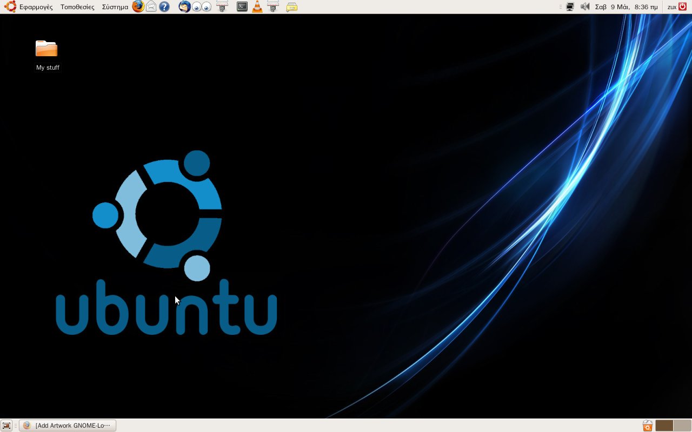The image size is (692, 432).
Task: Open the blue Help question-mark icon
Action: [164, 7]
